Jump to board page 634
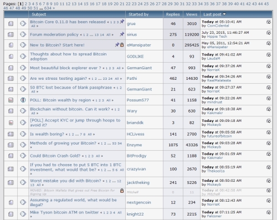277x220 pixels. point(48,8)
